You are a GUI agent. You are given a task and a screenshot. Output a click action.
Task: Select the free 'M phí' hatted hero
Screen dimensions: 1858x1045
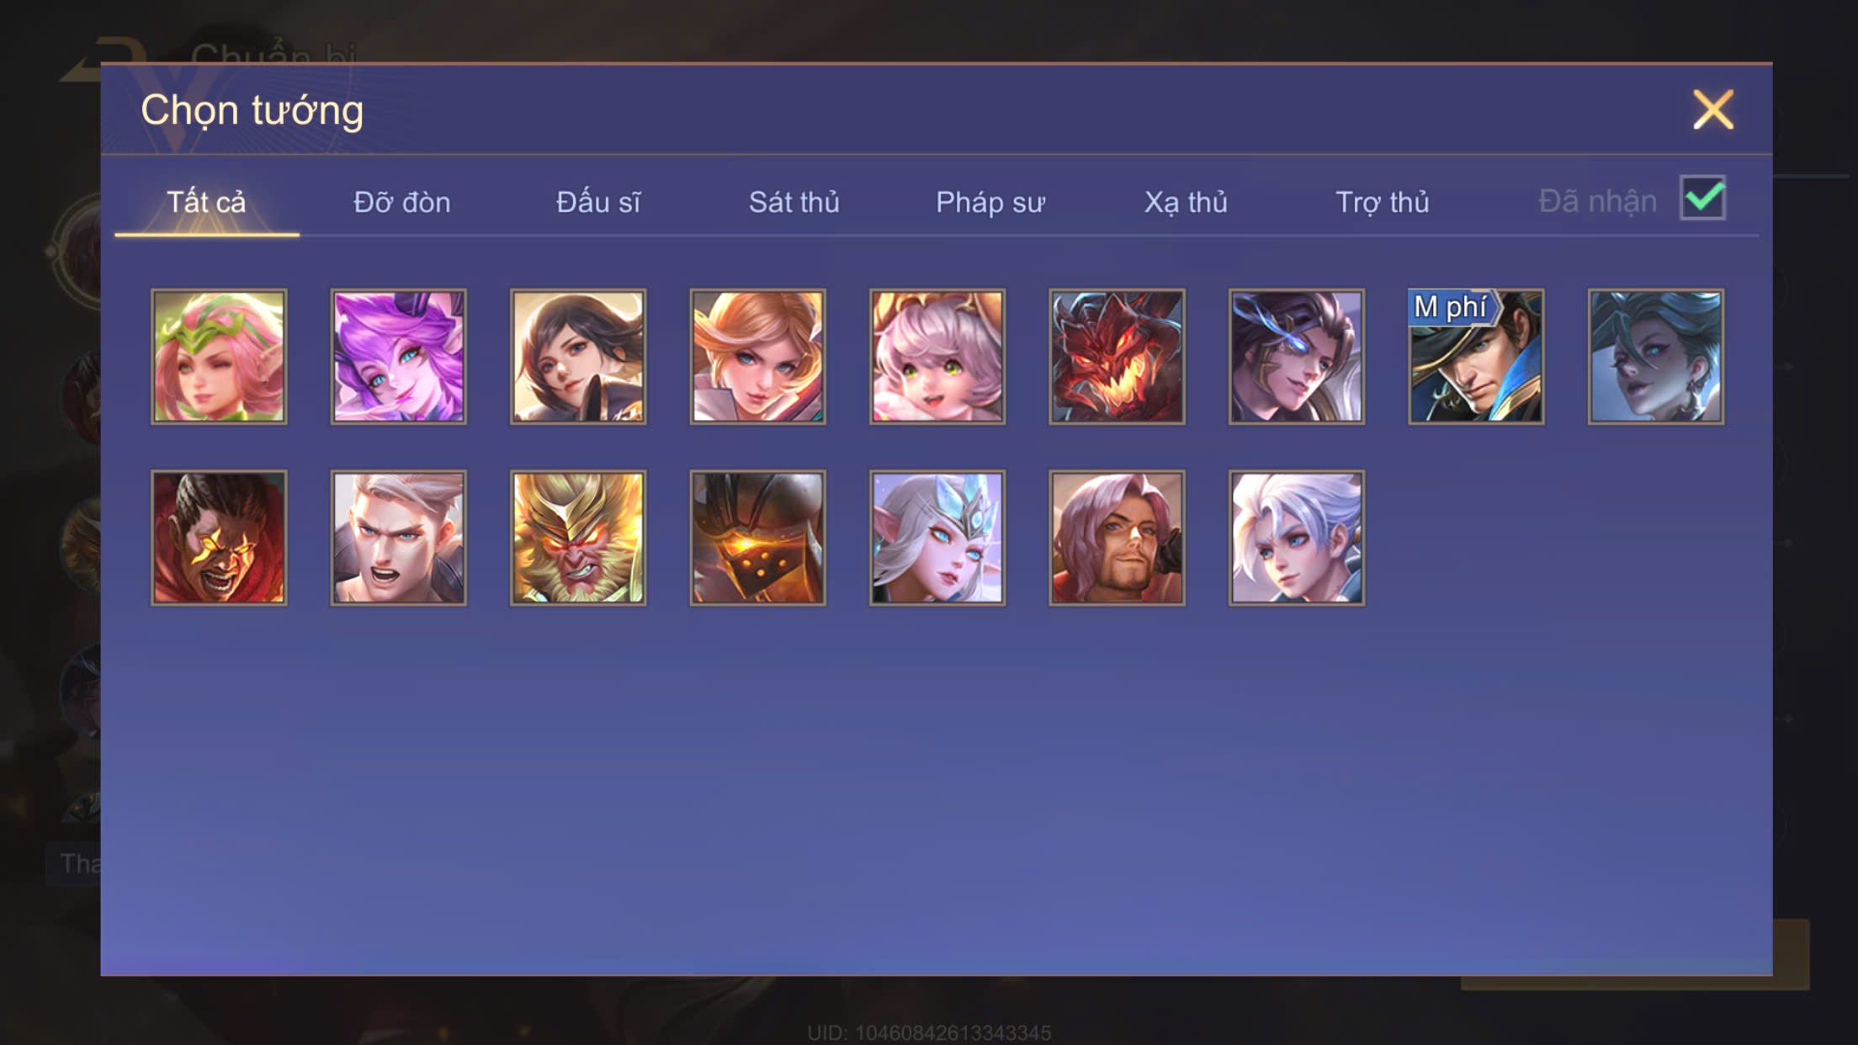pos(1476,357)
